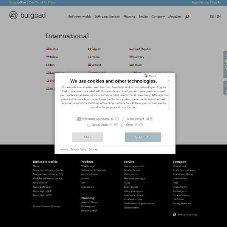Open the Company menu

[158, 17]
